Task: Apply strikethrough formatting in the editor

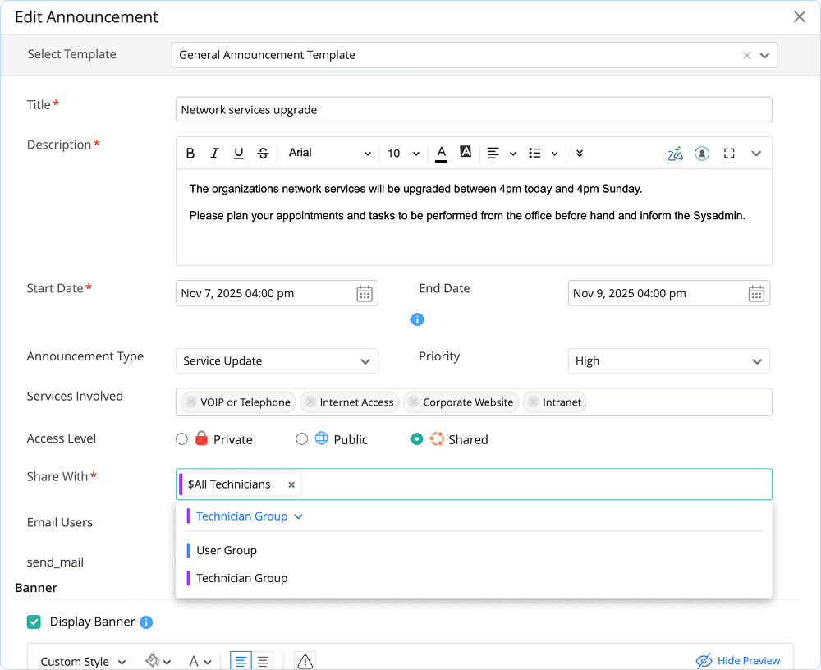Action: pos(262,153)
